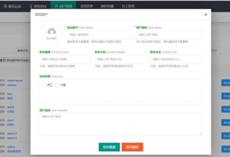This screenshot has width=230, height=157.
Task: Check the 员工 authorize checkbox
Action: click(x=44, y=85)
